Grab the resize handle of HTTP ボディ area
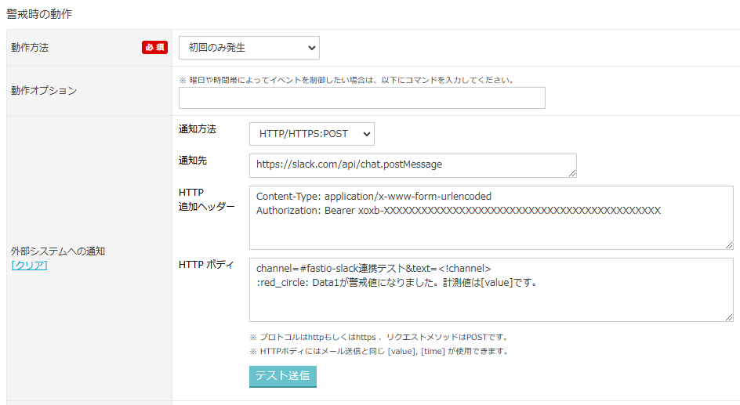740x405 pixels. tap(729, 317)
